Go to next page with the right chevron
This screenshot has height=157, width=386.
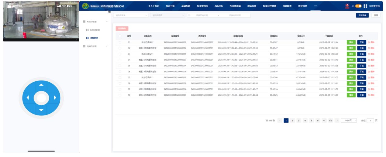tap(337, 121)
